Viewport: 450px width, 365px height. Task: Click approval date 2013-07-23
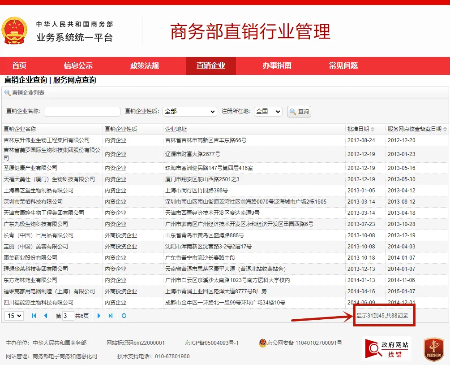(x=361, y=224)
